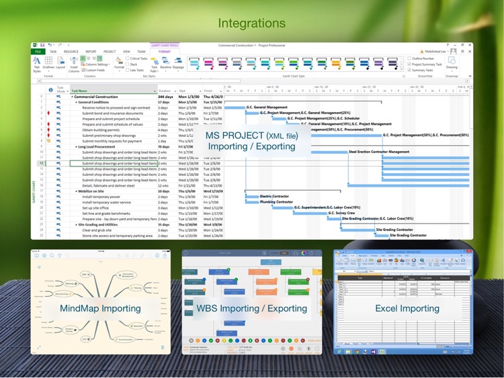Image resolution: width=504 pixels, height=378 pixels.
Task: Select the first teal Gantt chart style
Action: coord(194,64)
